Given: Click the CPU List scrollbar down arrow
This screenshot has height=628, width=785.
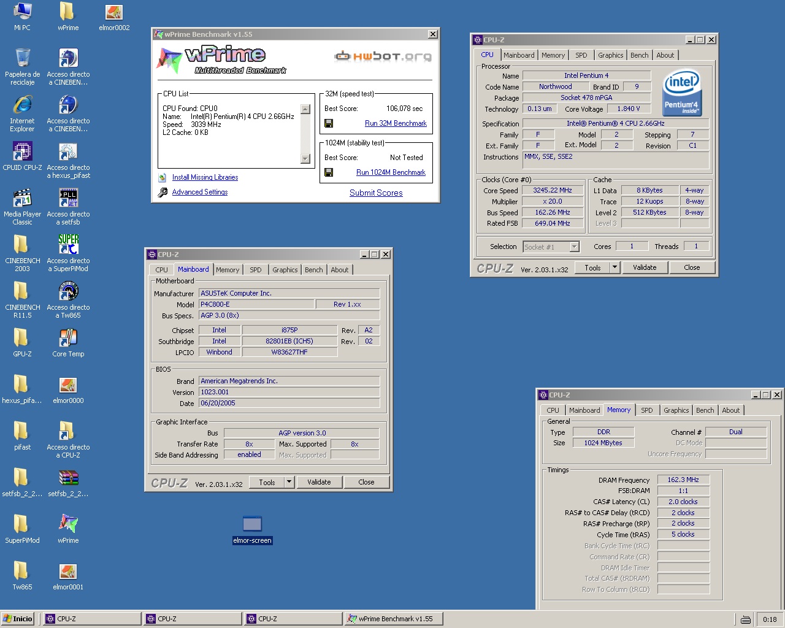Looking at the screenshot, I should [305, 159].
